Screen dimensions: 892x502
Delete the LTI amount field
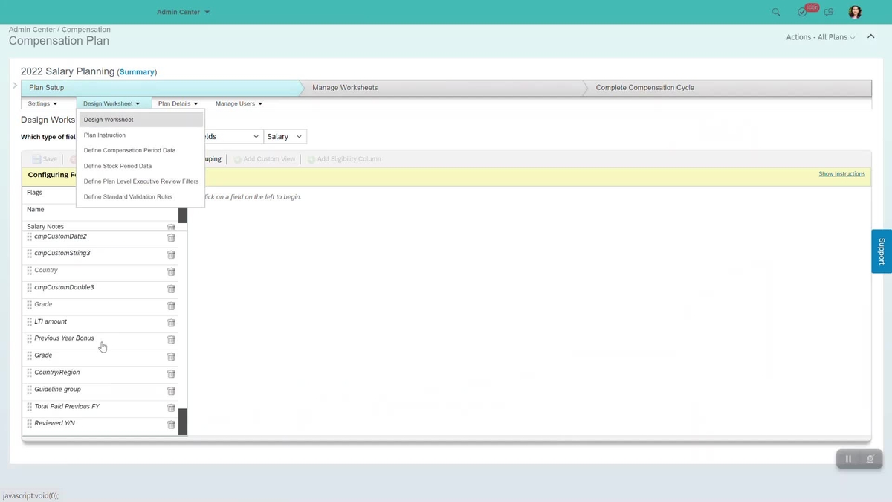(x=171, y=323)
